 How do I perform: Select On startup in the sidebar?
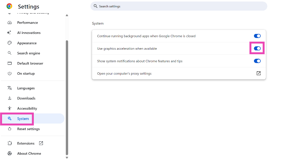[x=26, y=73]
